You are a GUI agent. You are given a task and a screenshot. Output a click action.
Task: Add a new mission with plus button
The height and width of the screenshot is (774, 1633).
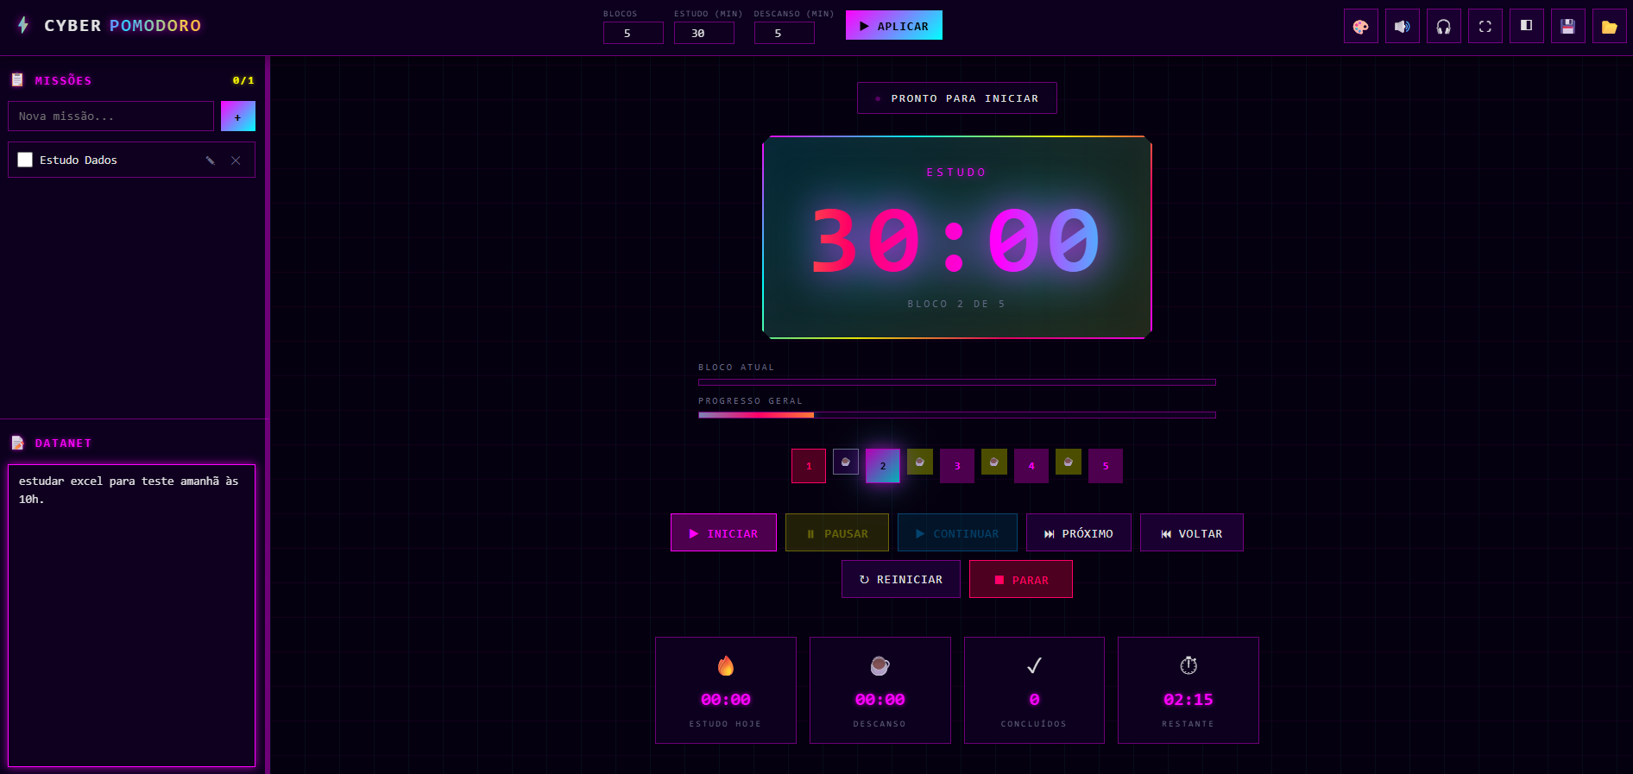point(238,116)
